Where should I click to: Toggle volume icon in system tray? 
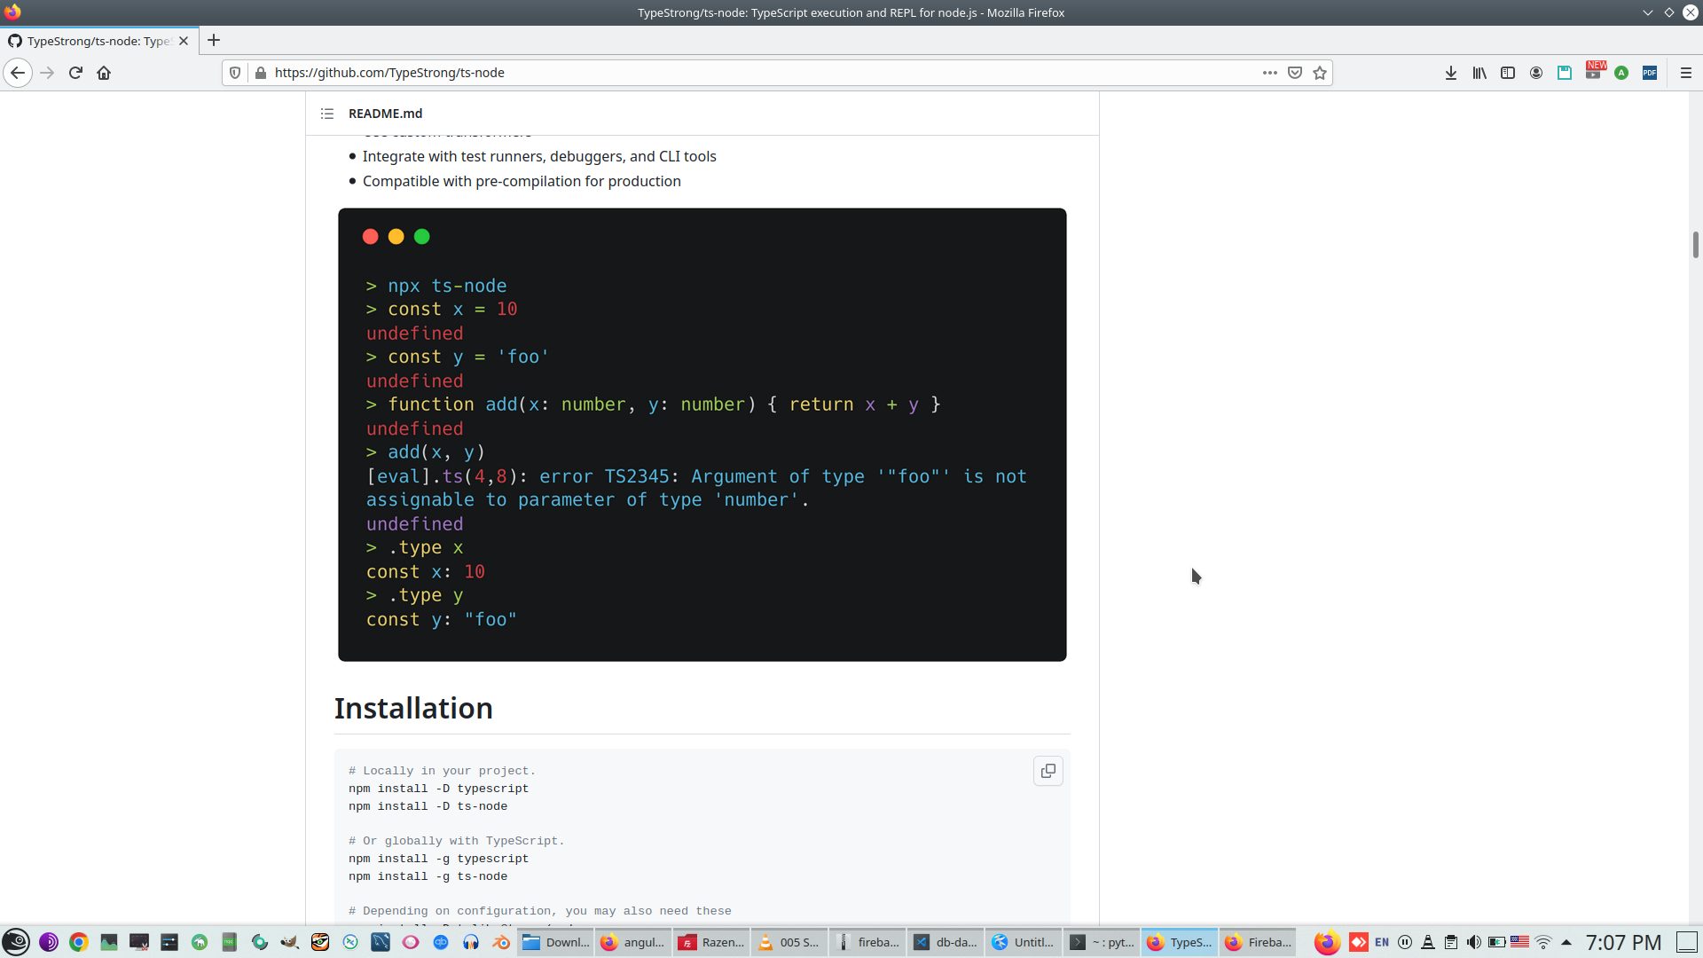1473,942
